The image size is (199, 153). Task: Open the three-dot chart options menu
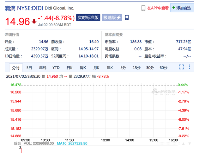[190, 67]
